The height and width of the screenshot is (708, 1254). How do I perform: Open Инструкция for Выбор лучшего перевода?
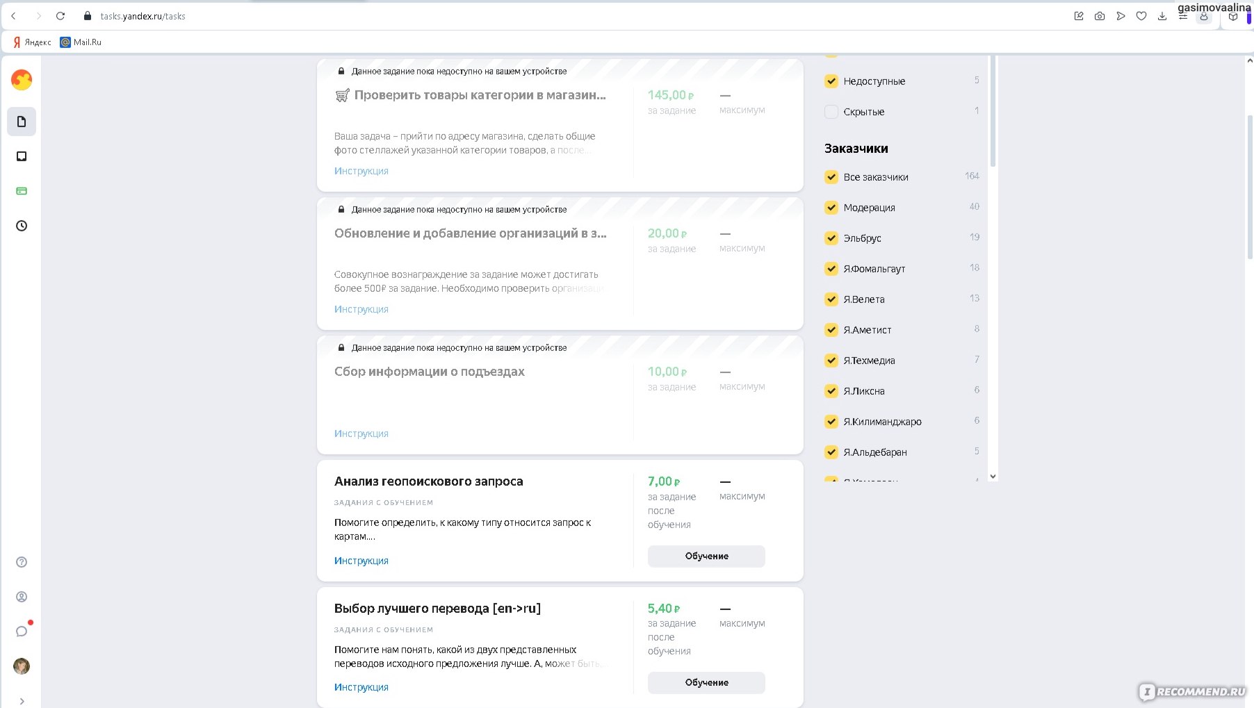[361, 687]
